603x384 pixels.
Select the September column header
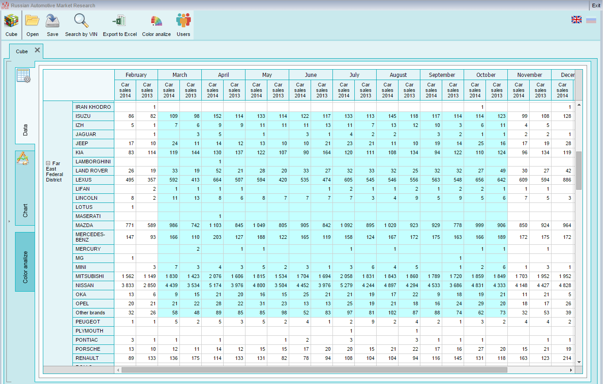[442, 75]
